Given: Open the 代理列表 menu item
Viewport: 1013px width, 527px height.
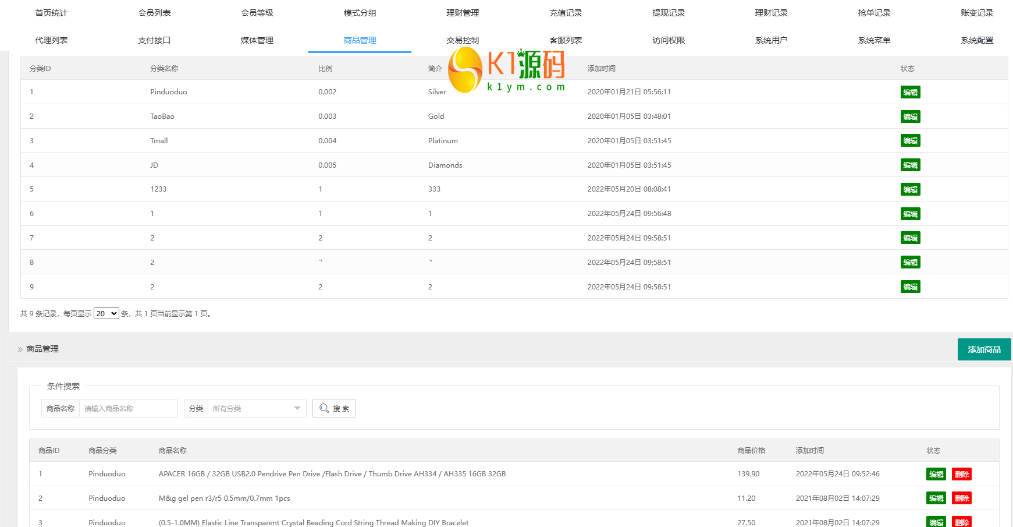Looking at the screenshot, I should pos(51,40).
